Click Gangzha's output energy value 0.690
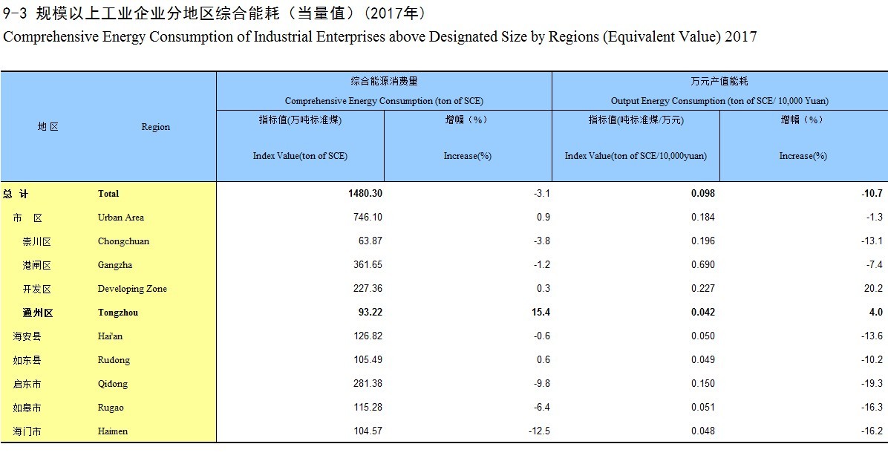 point(702,265)
